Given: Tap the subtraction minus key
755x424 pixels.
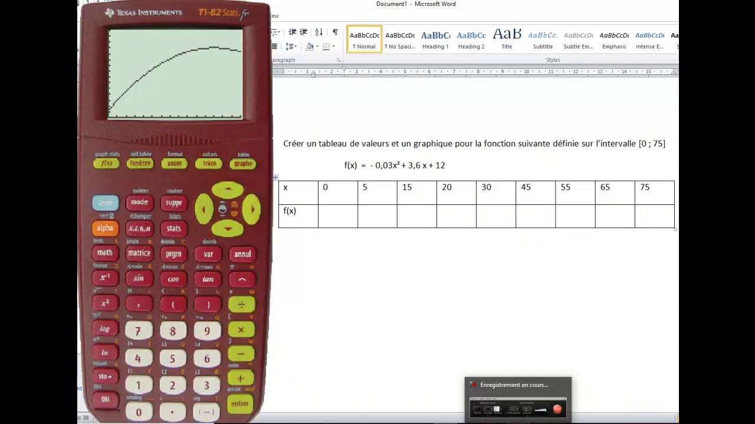Looking at the screenshot, I should [241, 354].
